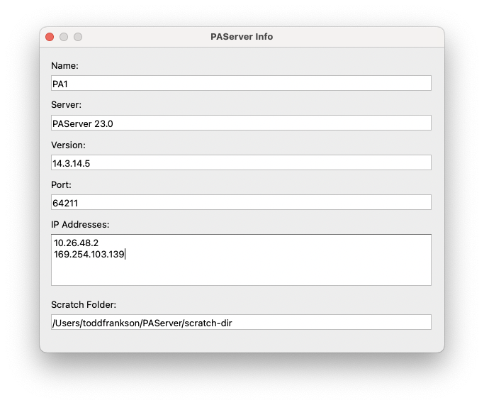Click the Port: label
Image resolution: width=484 pixels, height=405 pixels.
point(61,184)
